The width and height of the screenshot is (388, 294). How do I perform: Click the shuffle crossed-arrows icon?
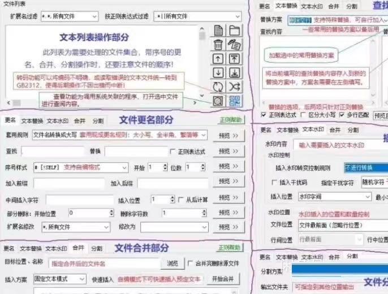click(234, 87)
